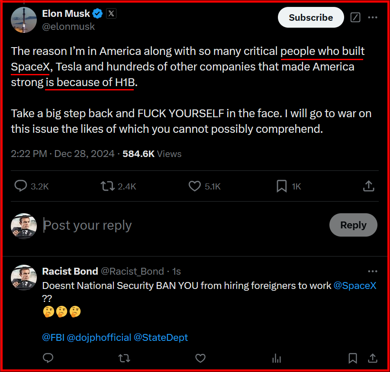Bookmark the main post showing 1K
This screenshot has width=390, height=372.
pyautogui.click(x=282, y=186)
